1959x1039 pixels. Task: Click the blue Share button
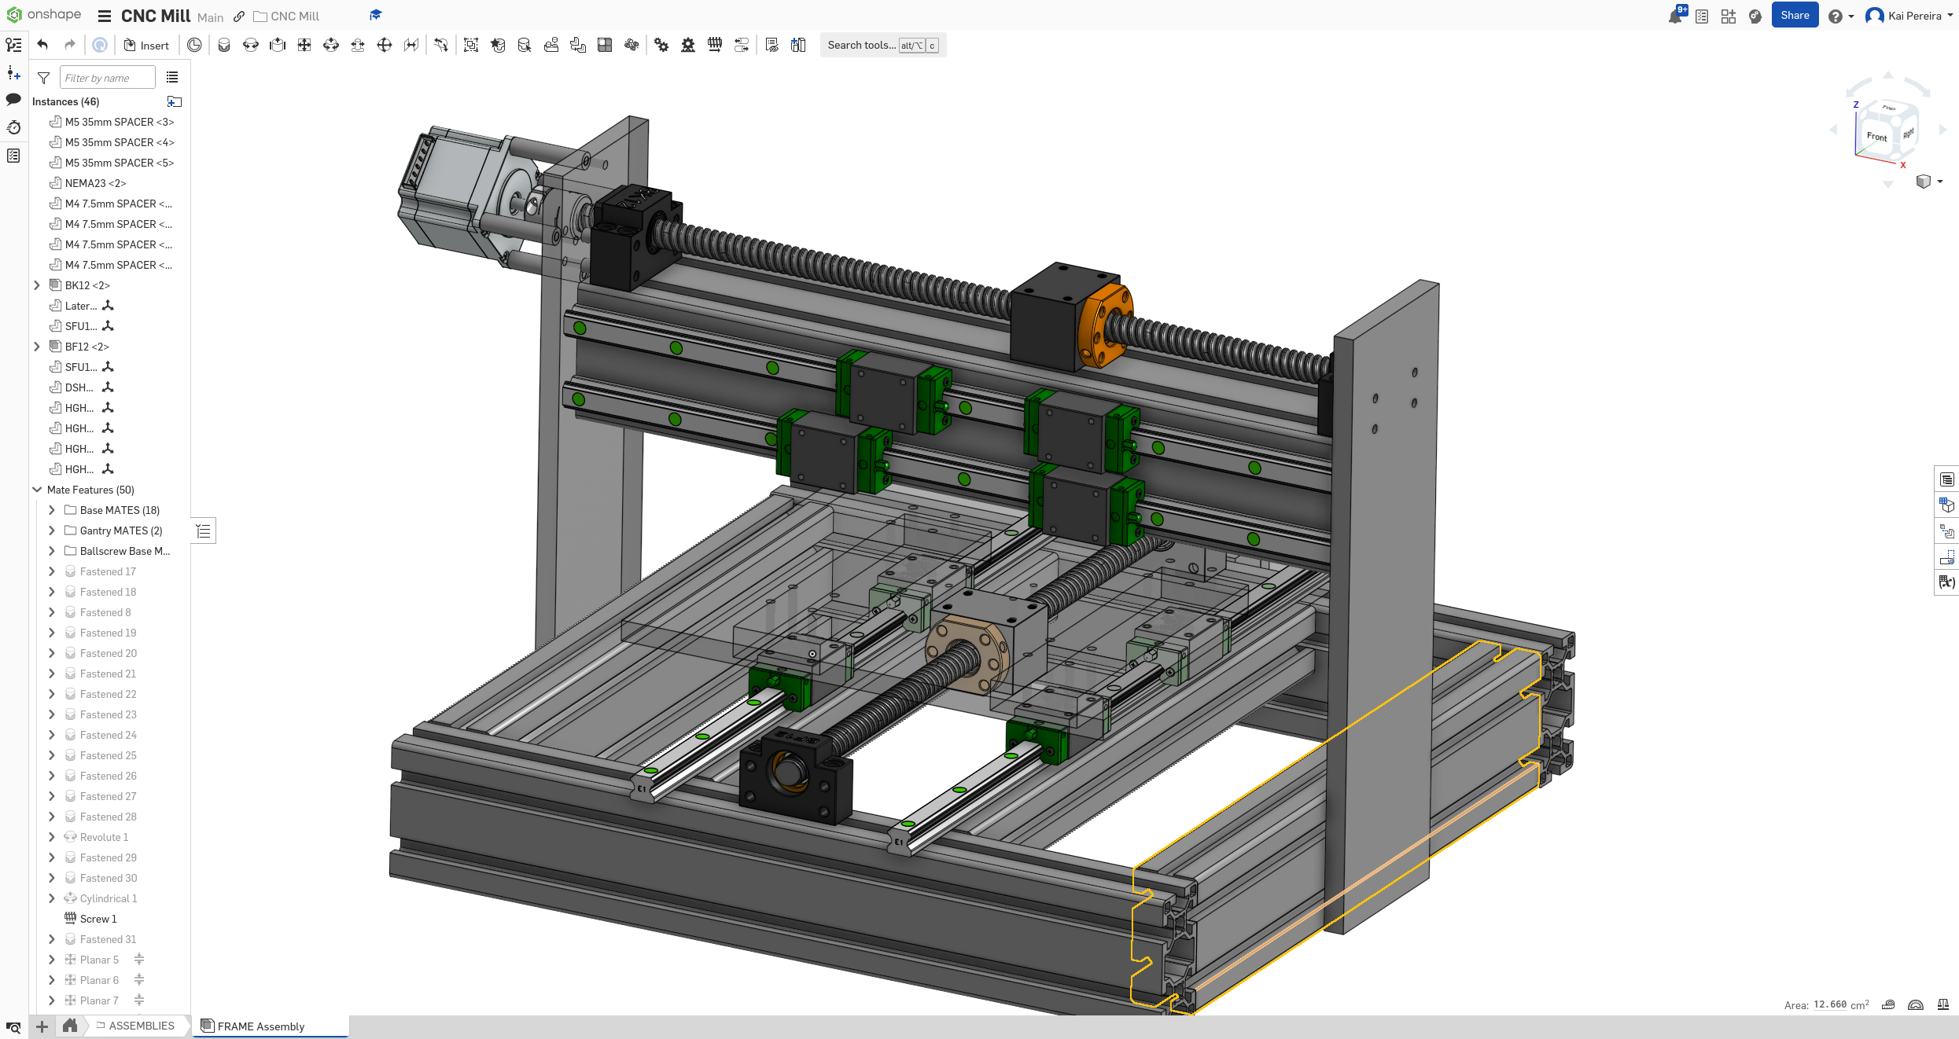click(x=1795, y=15)
